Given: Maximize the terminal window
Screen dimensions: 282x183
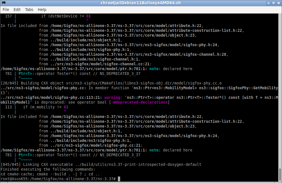Looking at the screenshot, I should [x=273, y=3].
